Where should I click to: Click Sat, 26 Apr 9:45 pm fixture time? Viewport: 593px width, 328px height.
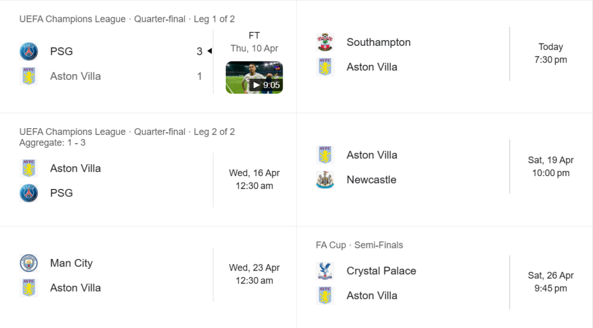[551, 282]
